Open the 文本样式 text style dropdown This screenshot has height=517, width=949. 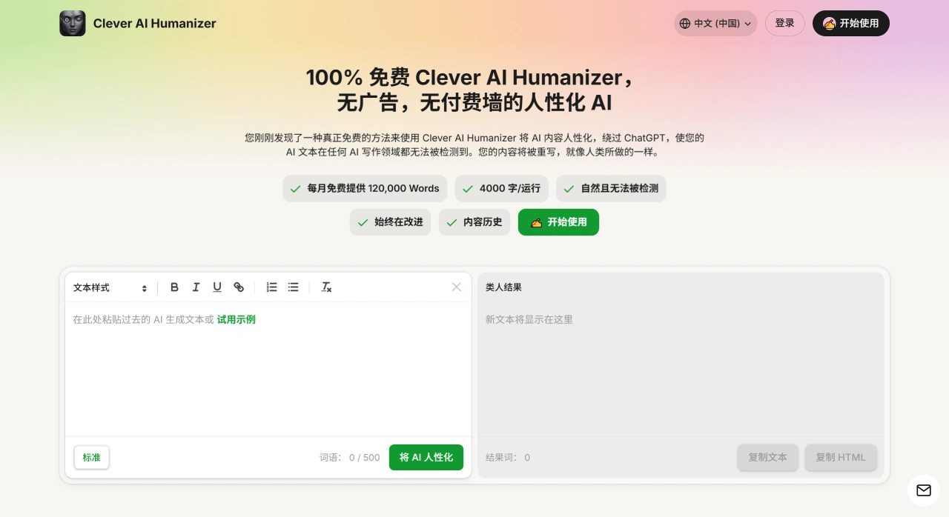tap(110, 287)
